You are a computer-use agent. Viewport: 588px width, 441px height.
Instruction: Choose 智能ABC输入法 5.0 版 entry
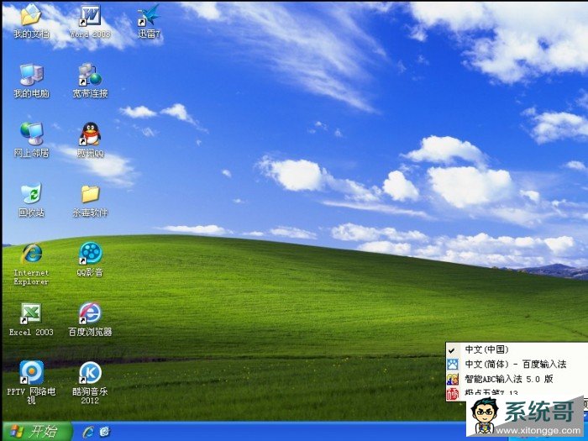click(x=517, y=379)
